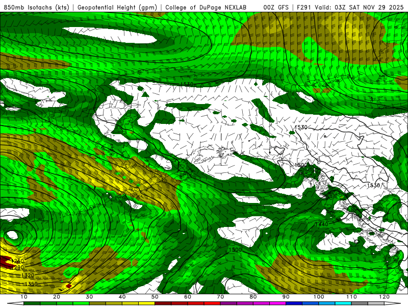Screen dimensions: 408x306
Task: Click the dark blue 90–95 kt legend swatch
Action: pos(294,303)
